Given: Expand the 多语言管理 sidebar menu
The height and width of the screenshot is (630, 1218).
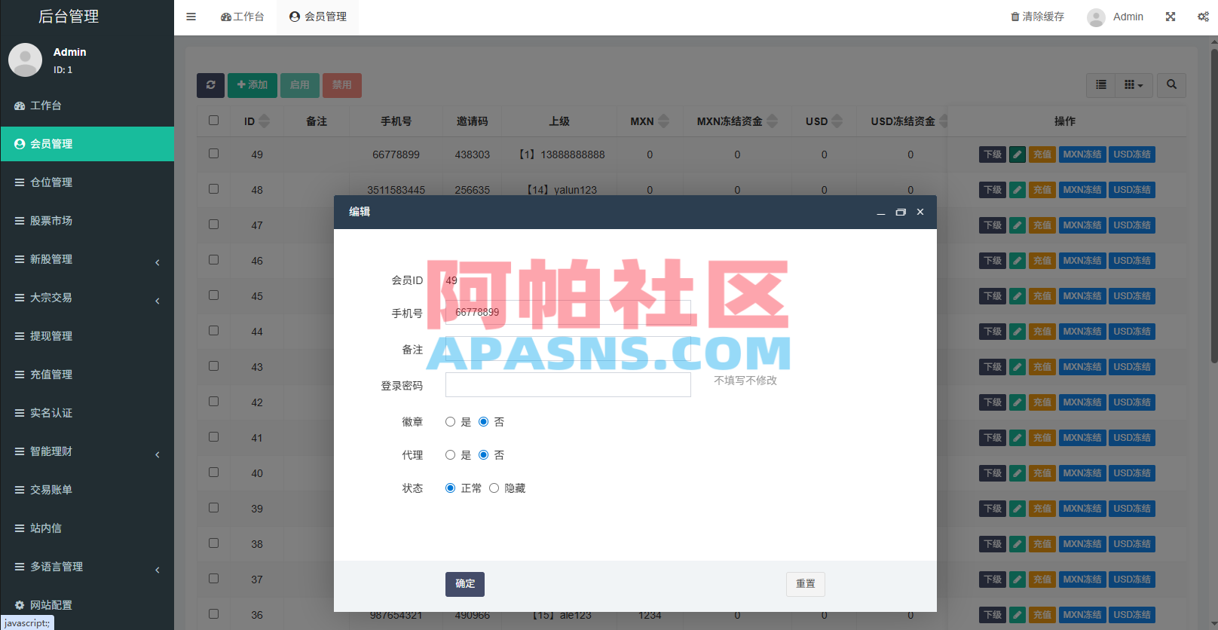Looking at the screenshot, I should (x=87, y=567).
